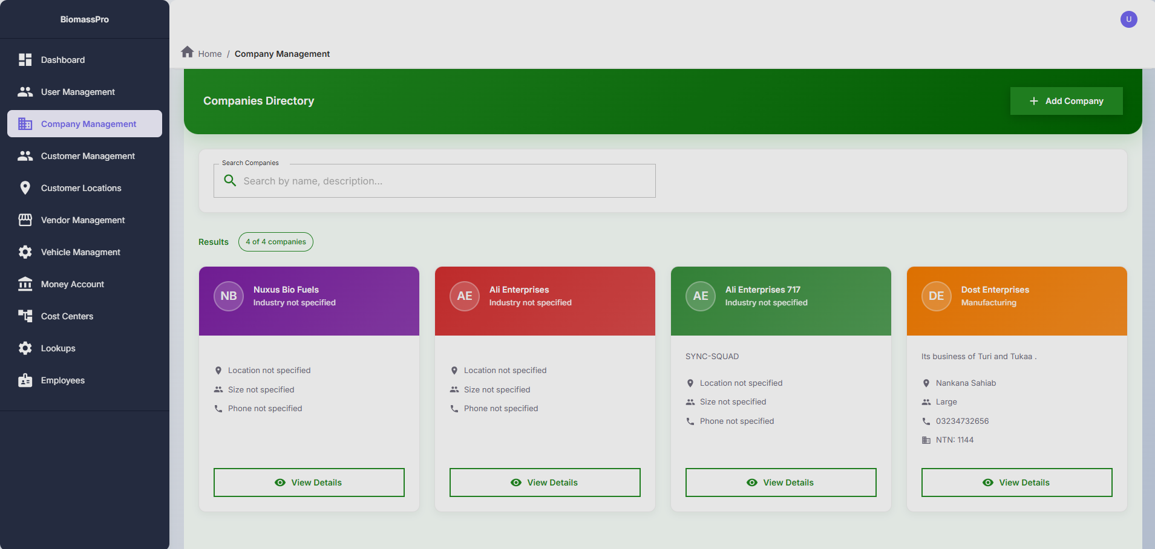The width and height of the screenshot is (1155, 549).
Task: Click the search magnifier icon
Action: click(230, 181)
